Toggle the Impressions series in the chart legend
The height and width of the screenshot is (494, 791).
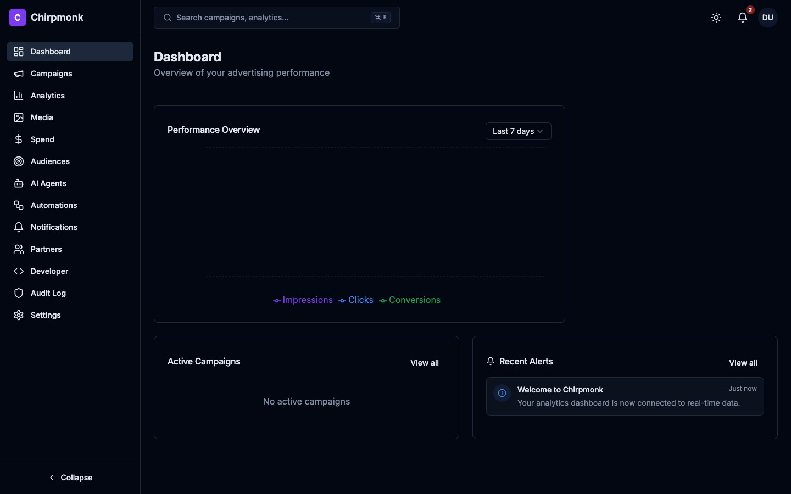click(303, 300)
